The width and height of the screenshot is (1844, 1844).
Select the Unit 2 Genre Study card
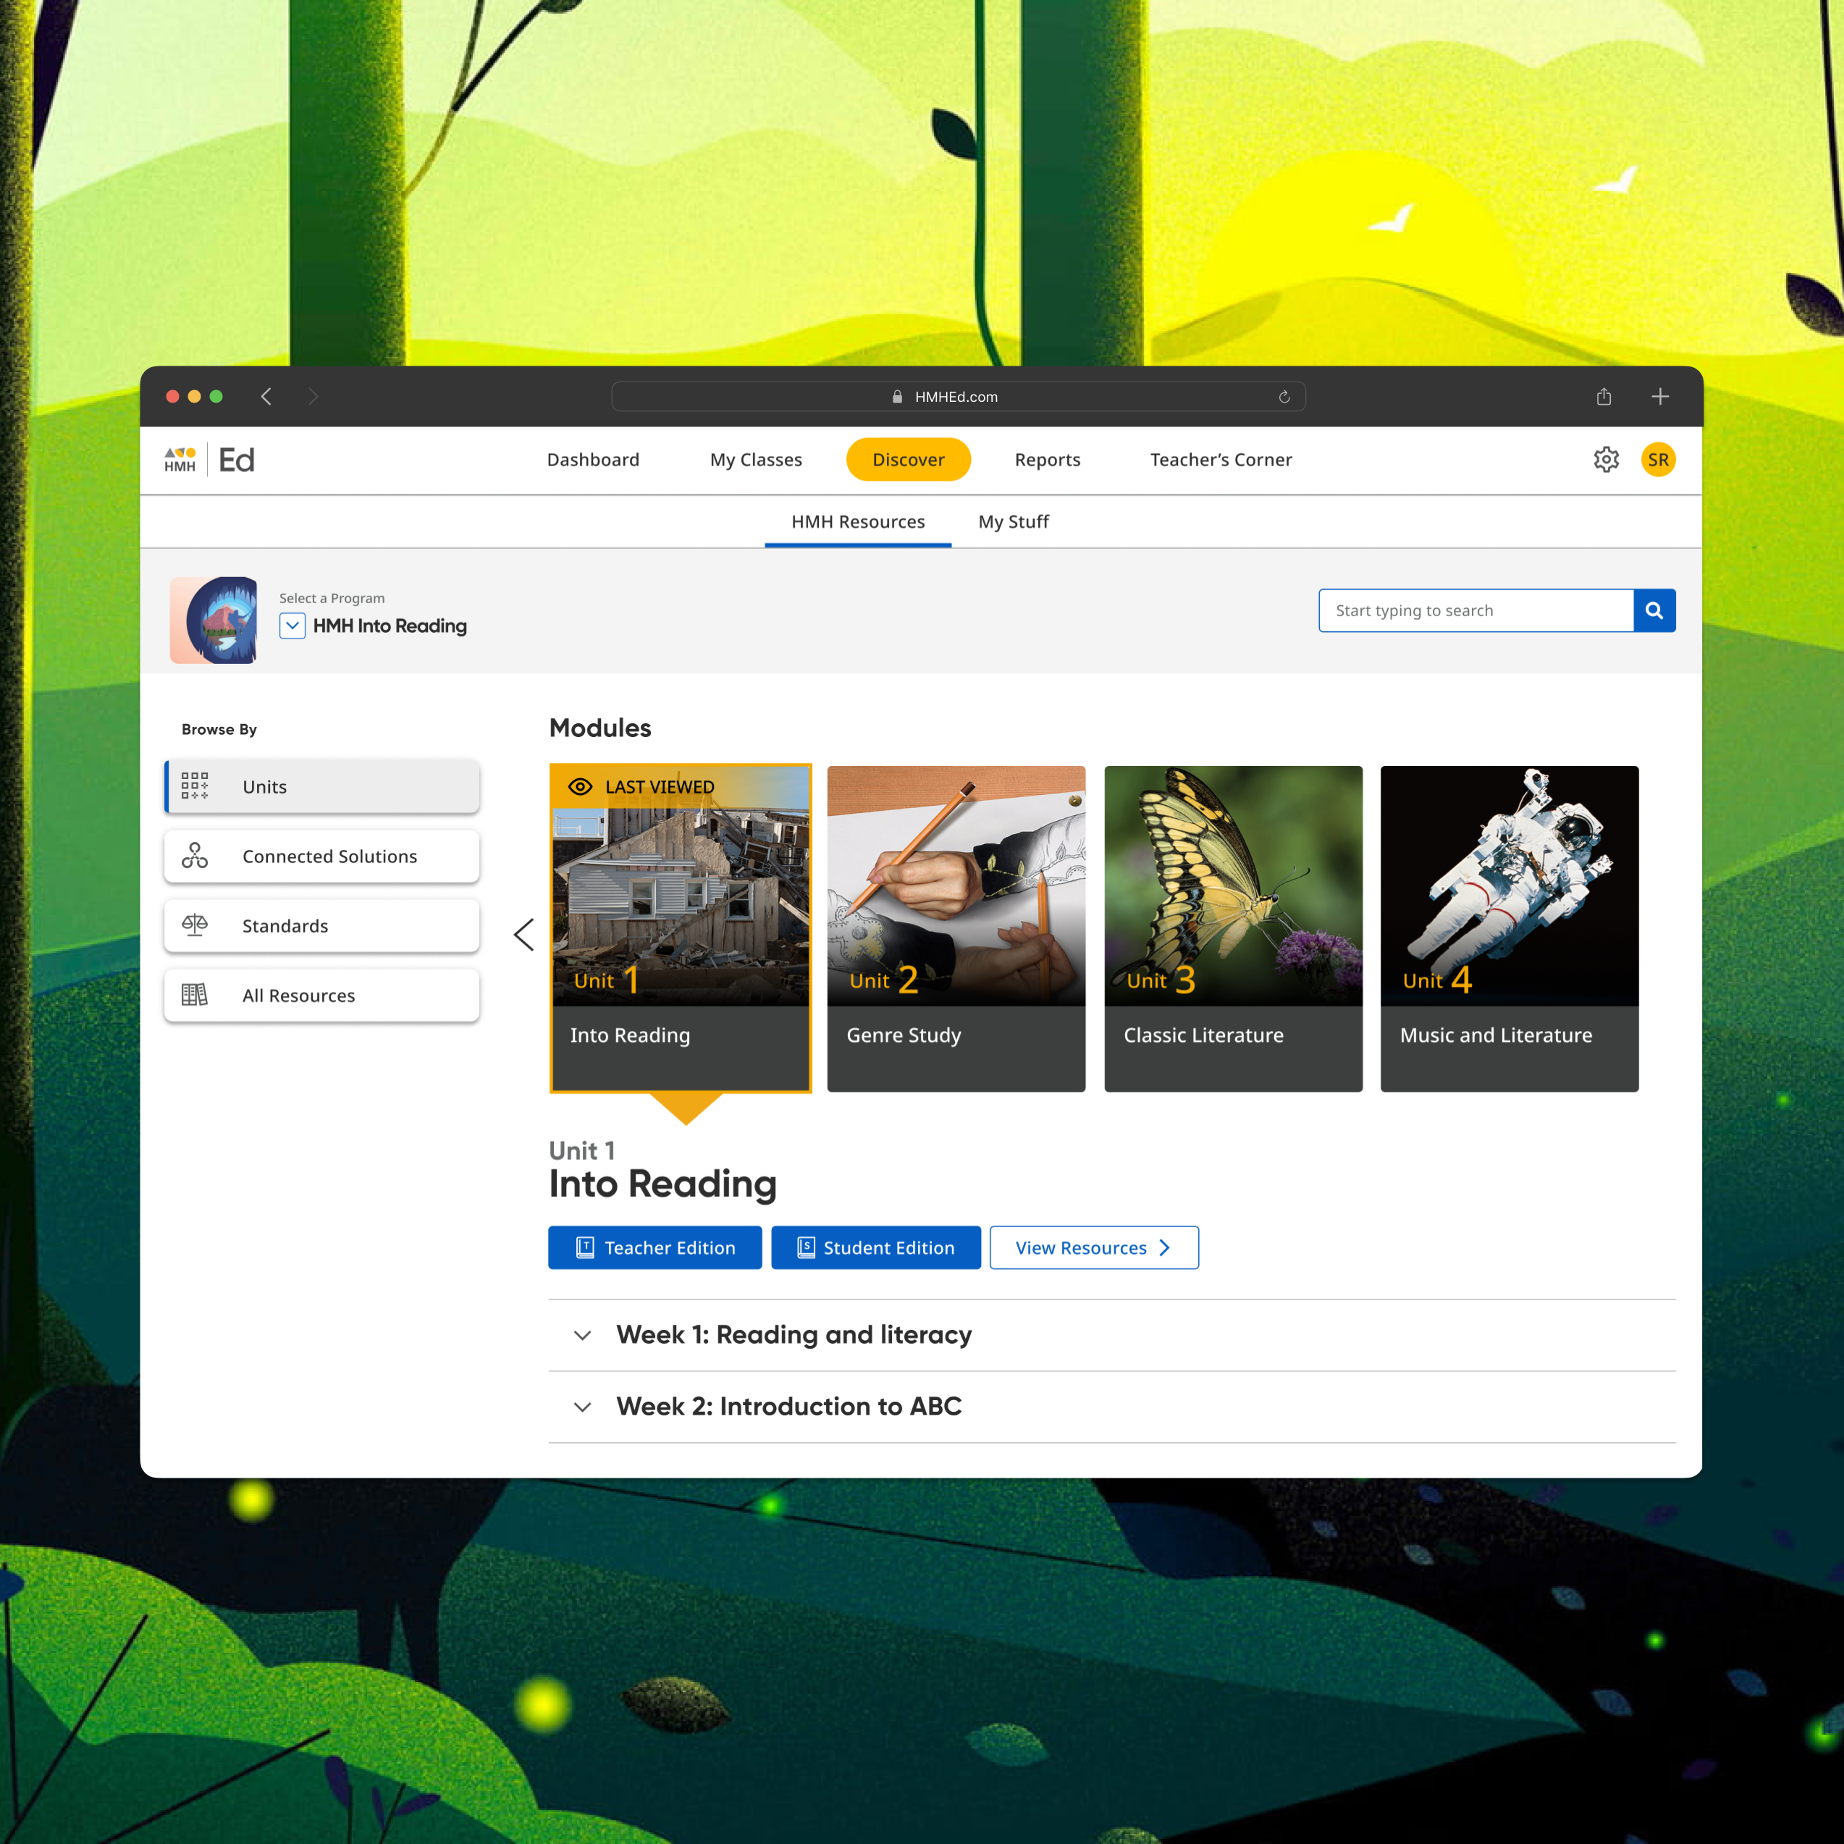[956, 929]
